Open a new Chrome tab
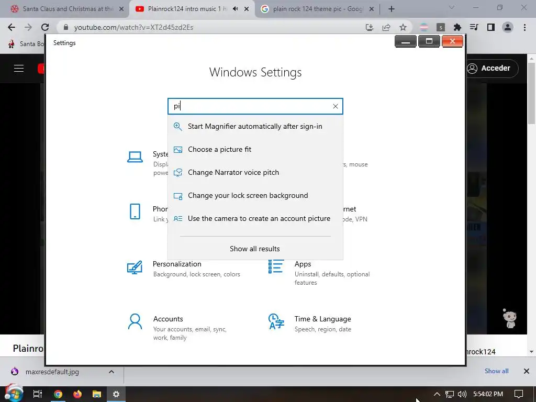This screenshot has width=536, height=402. coord(392,9)
